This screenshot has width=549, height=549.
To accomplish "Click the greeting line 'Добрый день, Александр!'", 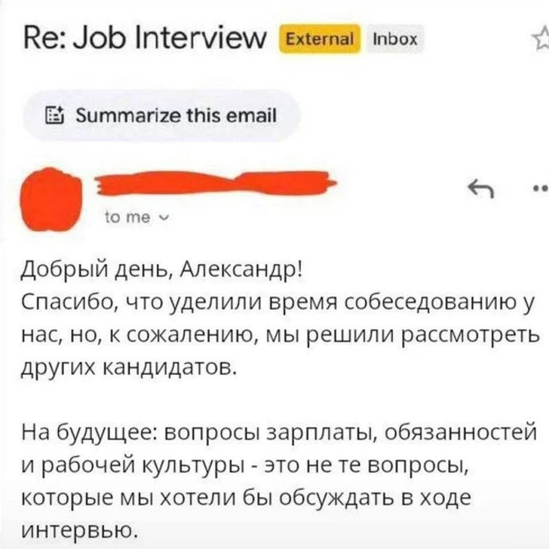I will (161, 271).
